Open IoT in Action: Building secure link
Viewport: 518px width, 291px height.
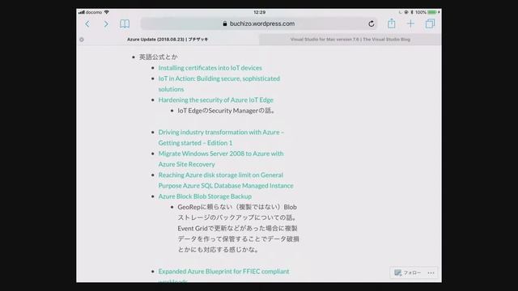(x=219, y=84)
